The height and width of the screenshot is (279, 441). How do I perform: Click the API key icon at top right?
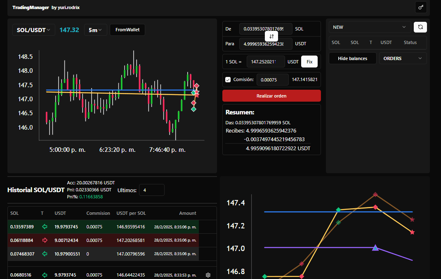tap(421, 7)
